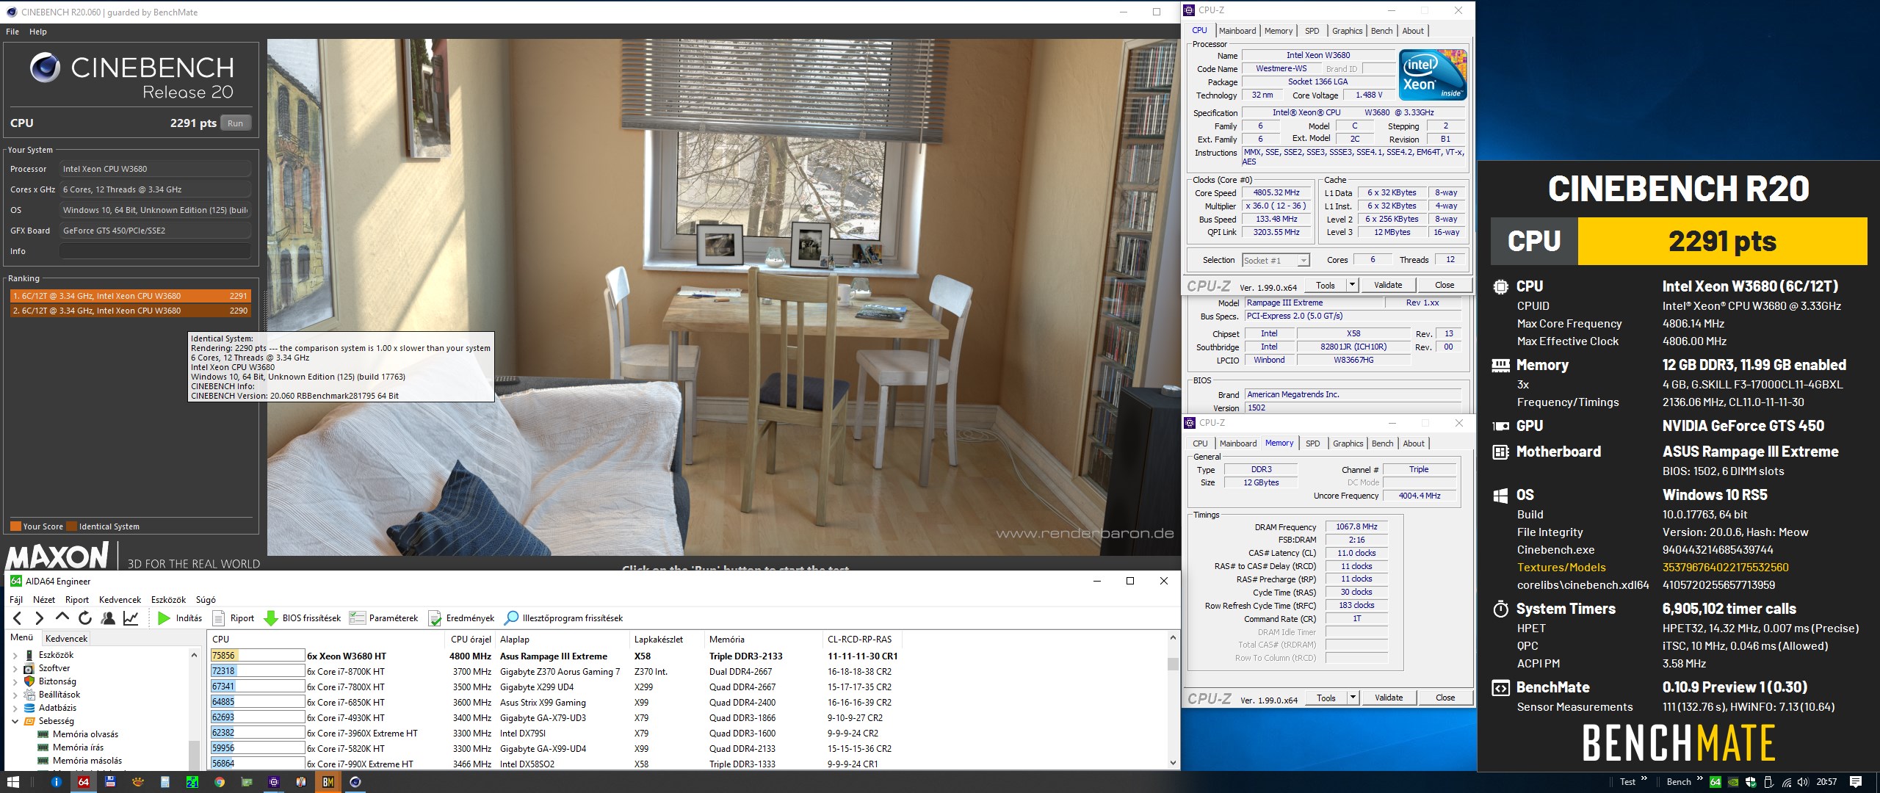This screenshot has height=793, width=1880.
Task: Open the Cinebench Help menu
Action: click(x=38, y=32)
